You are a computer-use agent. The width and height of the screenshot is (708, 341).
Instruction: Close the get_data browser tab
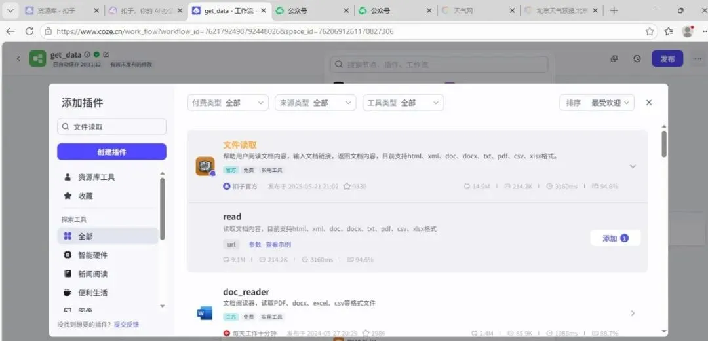tap(263, 10)
